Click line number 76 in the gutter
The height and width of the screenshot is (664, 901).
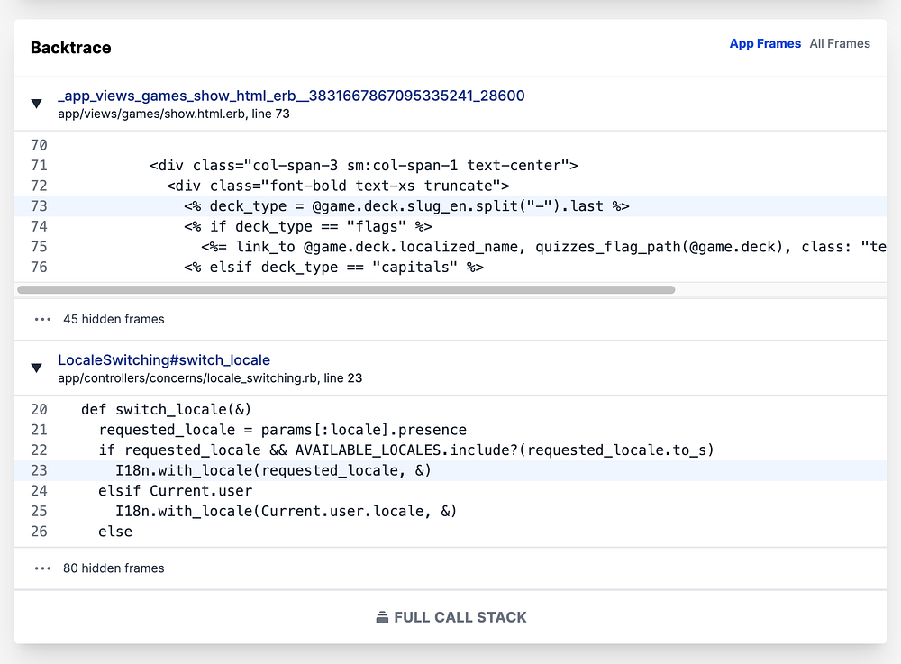click(x=39, y=268)
